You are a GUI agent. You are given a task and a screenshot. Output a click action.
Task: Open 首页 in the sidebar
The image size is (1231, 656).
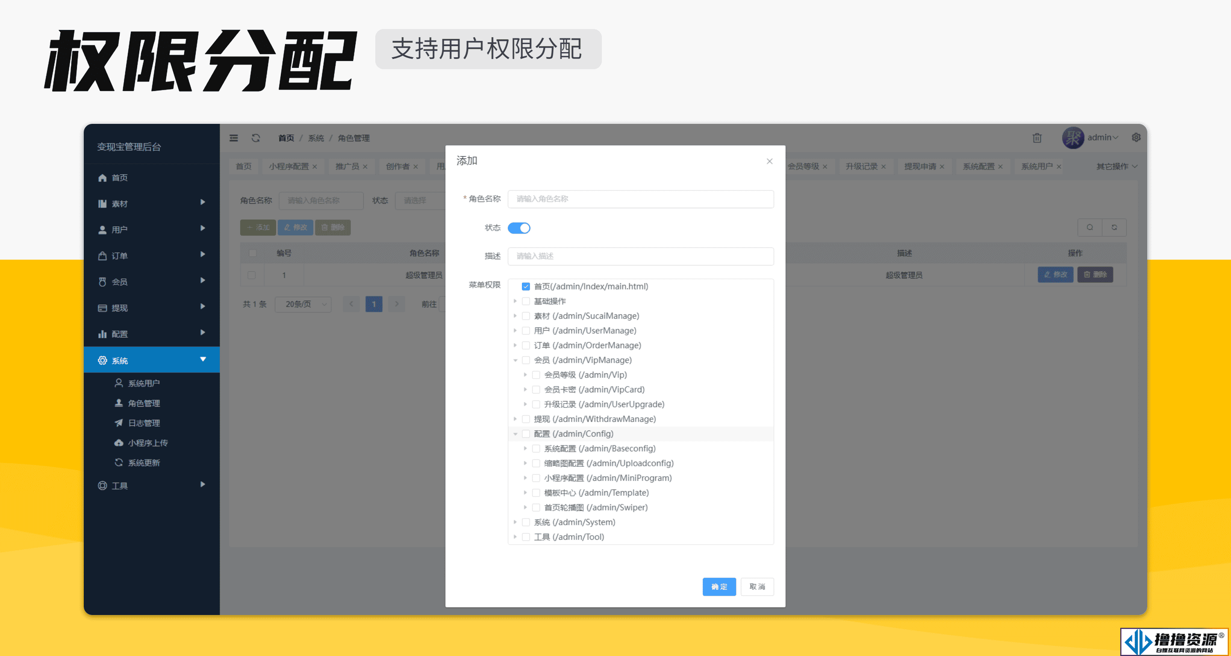[151, 178]
